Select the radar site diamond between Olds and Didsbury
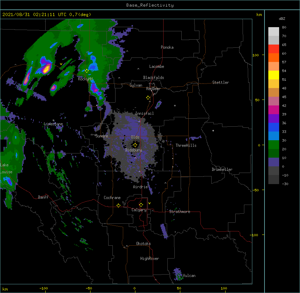300x293 pixels. (135, 145)
